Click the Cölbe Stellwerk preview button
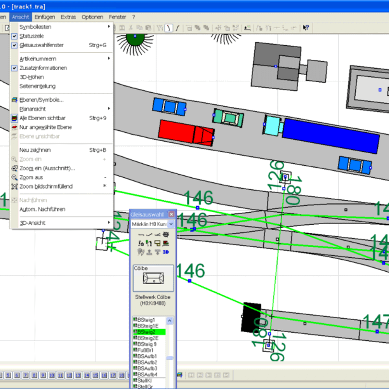 coord(153,278)
